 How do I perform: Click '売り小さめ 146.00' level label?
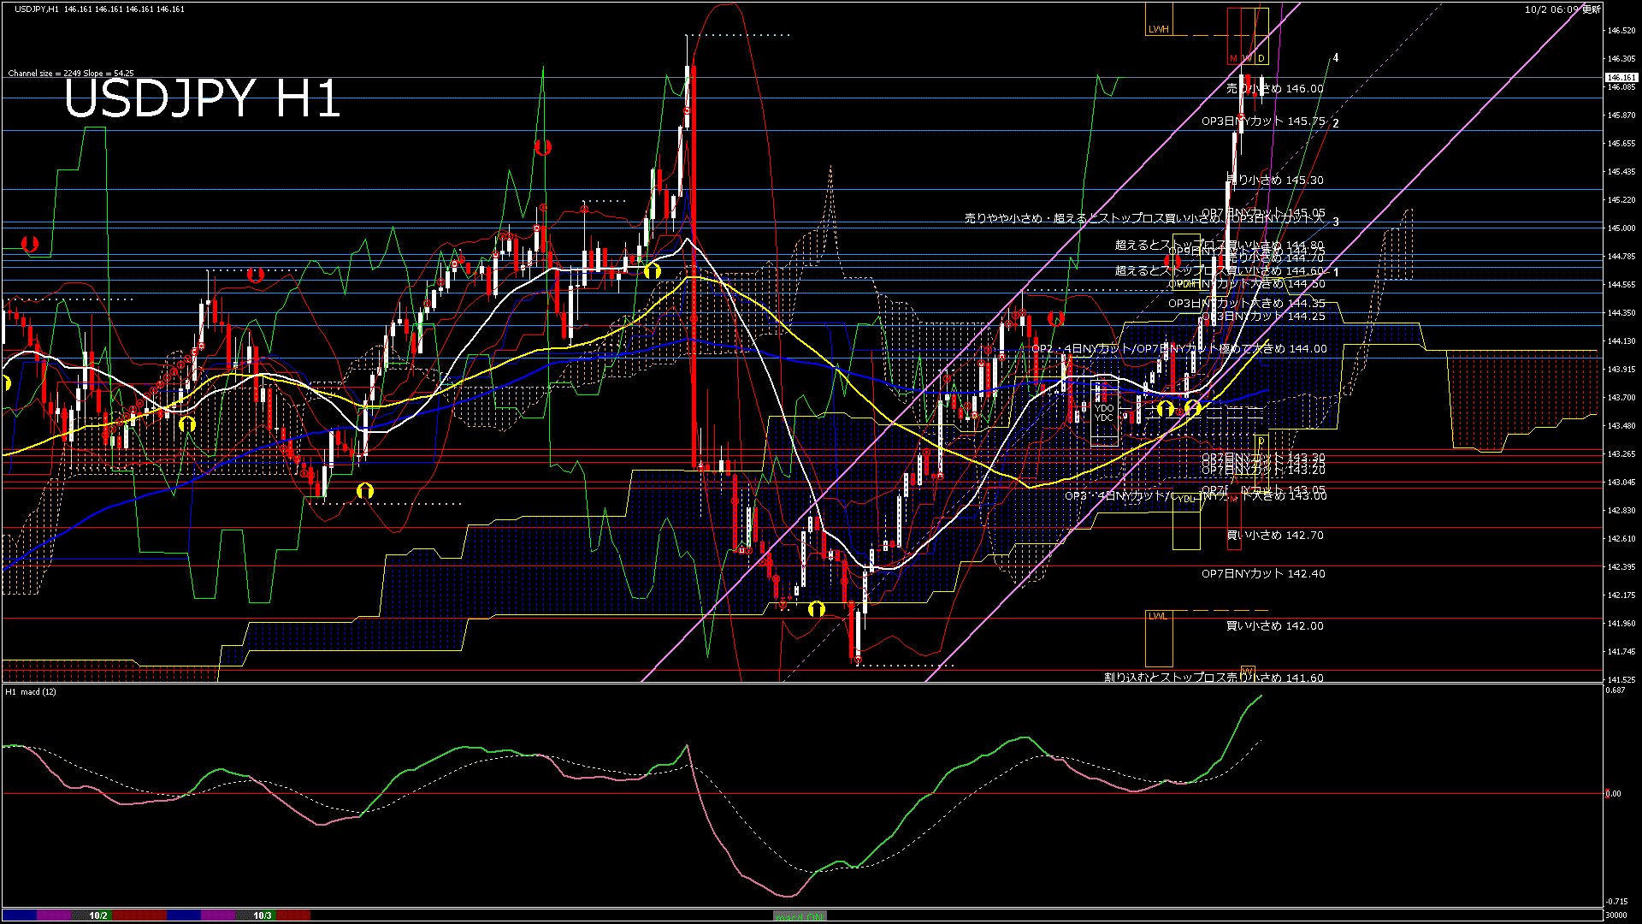[1274, 88]
